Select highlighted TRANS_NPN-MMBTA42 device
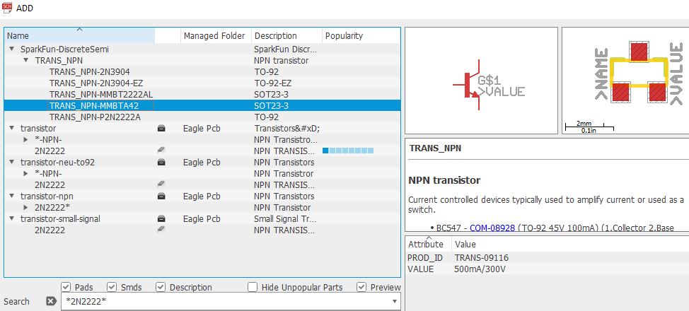This screenshot has height=311, width=689. click(x=93, y=105)
